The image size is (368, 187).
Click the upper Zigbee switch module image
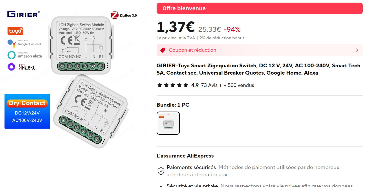81,44
